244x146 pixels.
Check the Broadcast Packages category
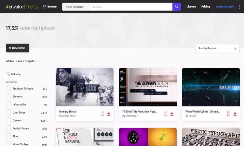click(x=8, y=89)
